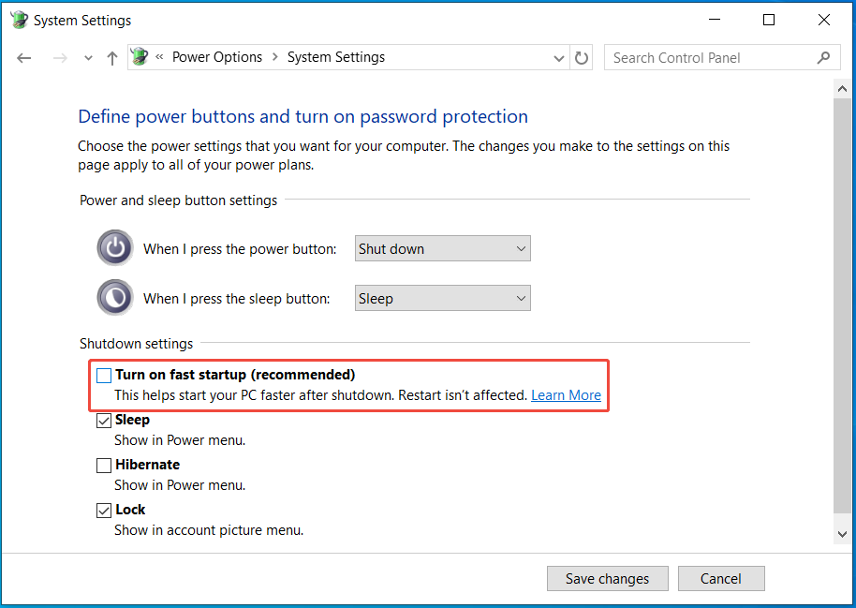The width and height of the screenshot is (856, 608).
Task: Uncheck Sleep to hide it from Power menu
Action: (104, 420)
